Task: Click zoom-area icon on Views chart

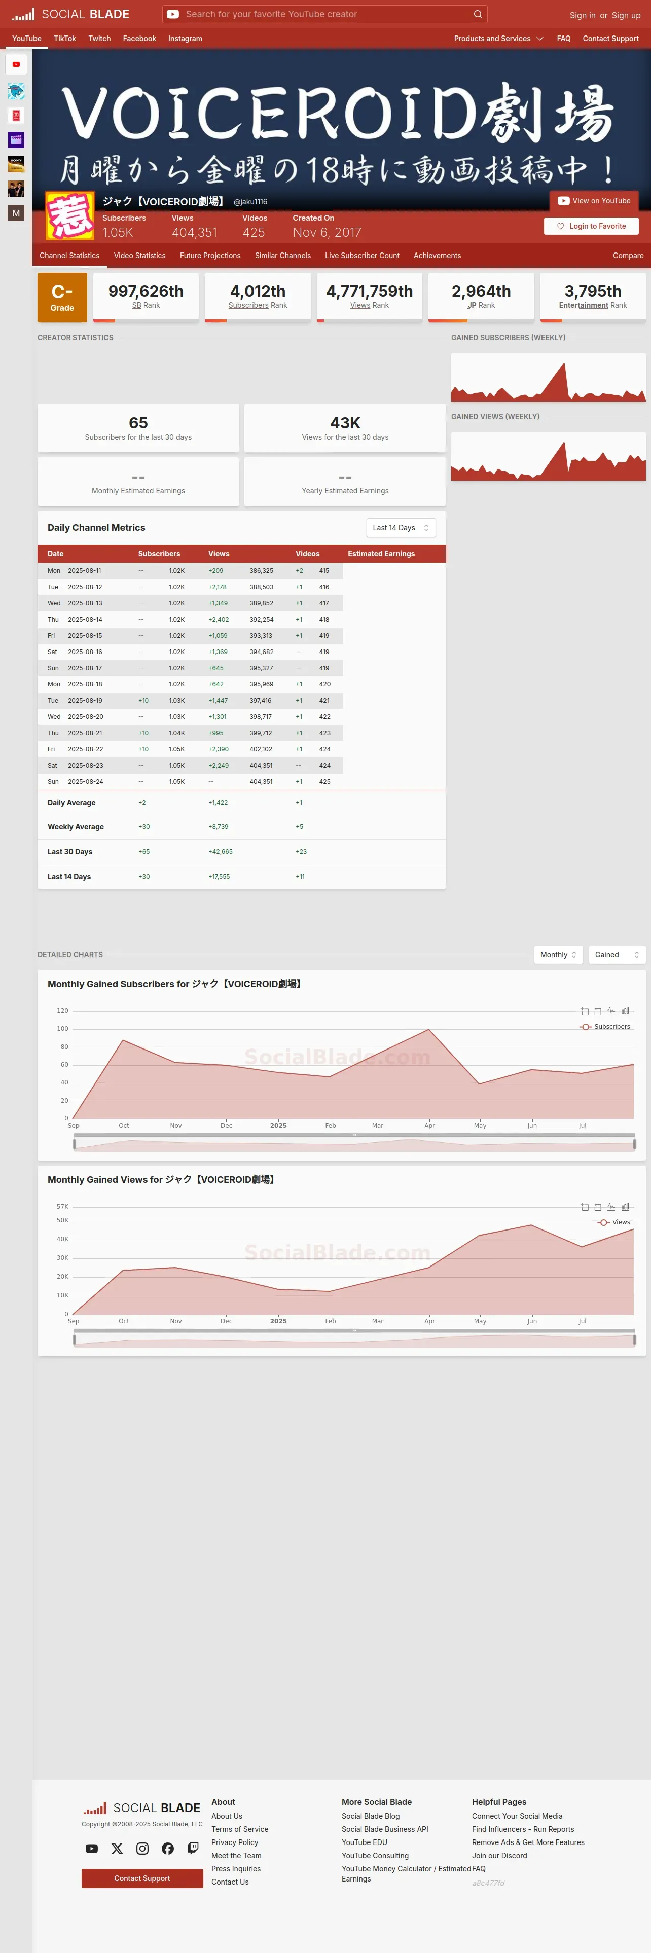Action: (584, 1207)
